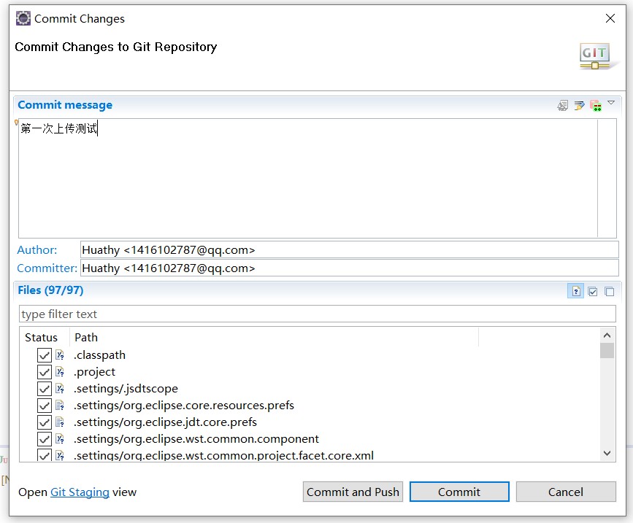633x523 pixels.
Task: Click the Commit button
Action: tap(459, 492)
